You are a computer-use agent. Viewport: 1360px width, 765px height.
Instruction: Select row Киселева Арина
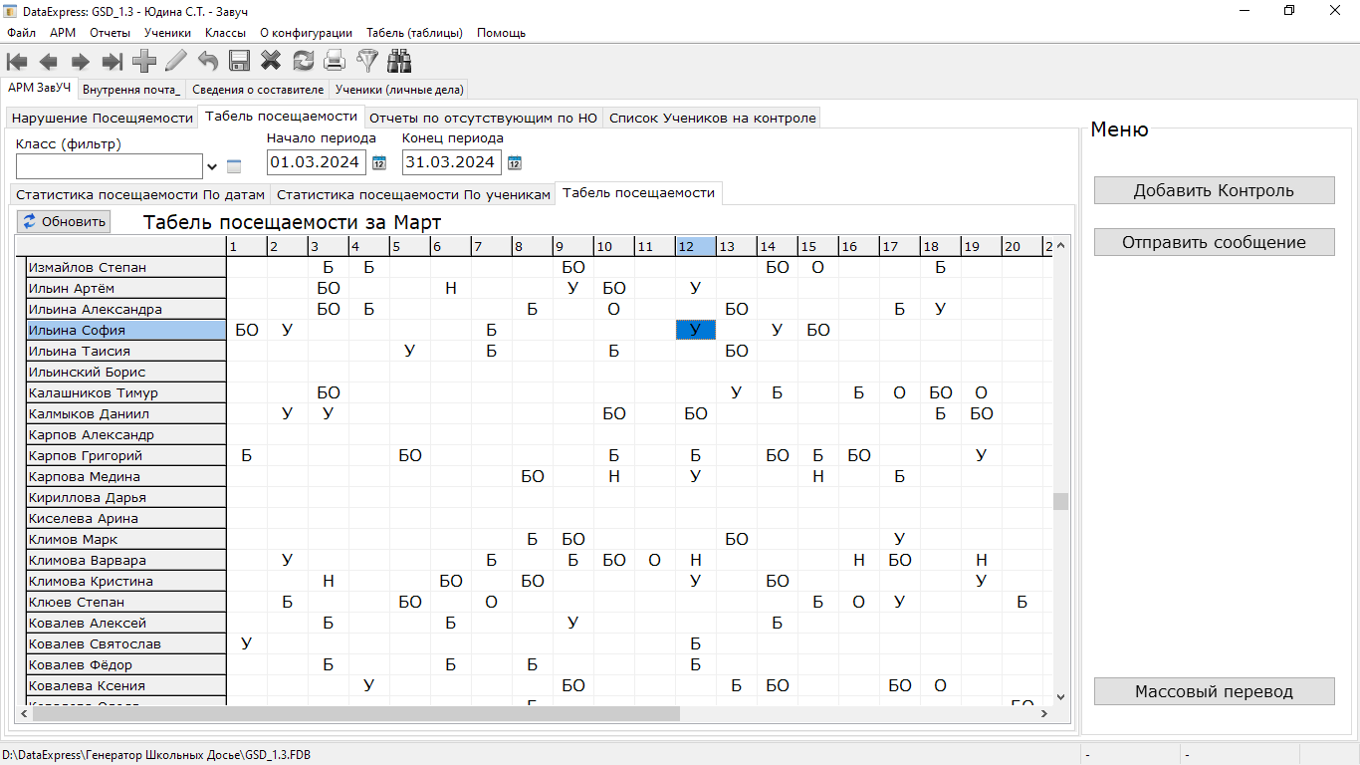126,518
